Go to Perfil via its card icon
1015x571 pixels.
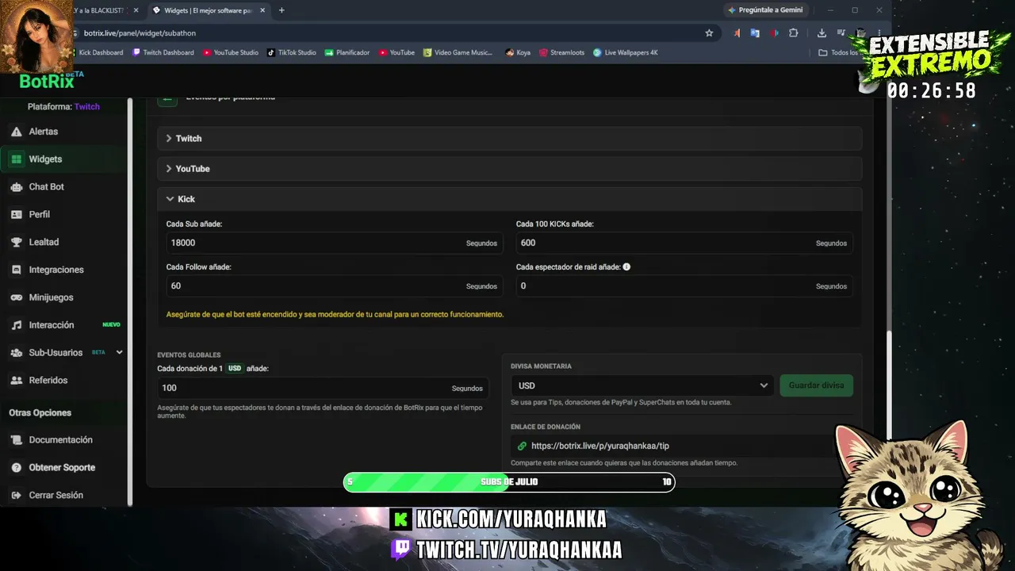click(16, 215)
